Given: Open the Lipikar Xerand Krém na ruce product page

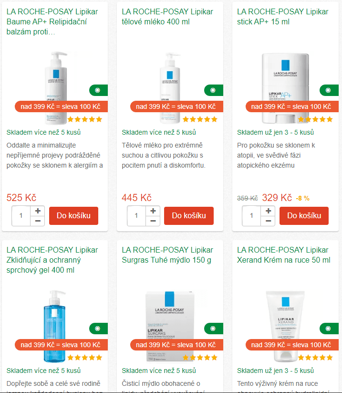Looking at the screenshot, I should pos(285,255).
